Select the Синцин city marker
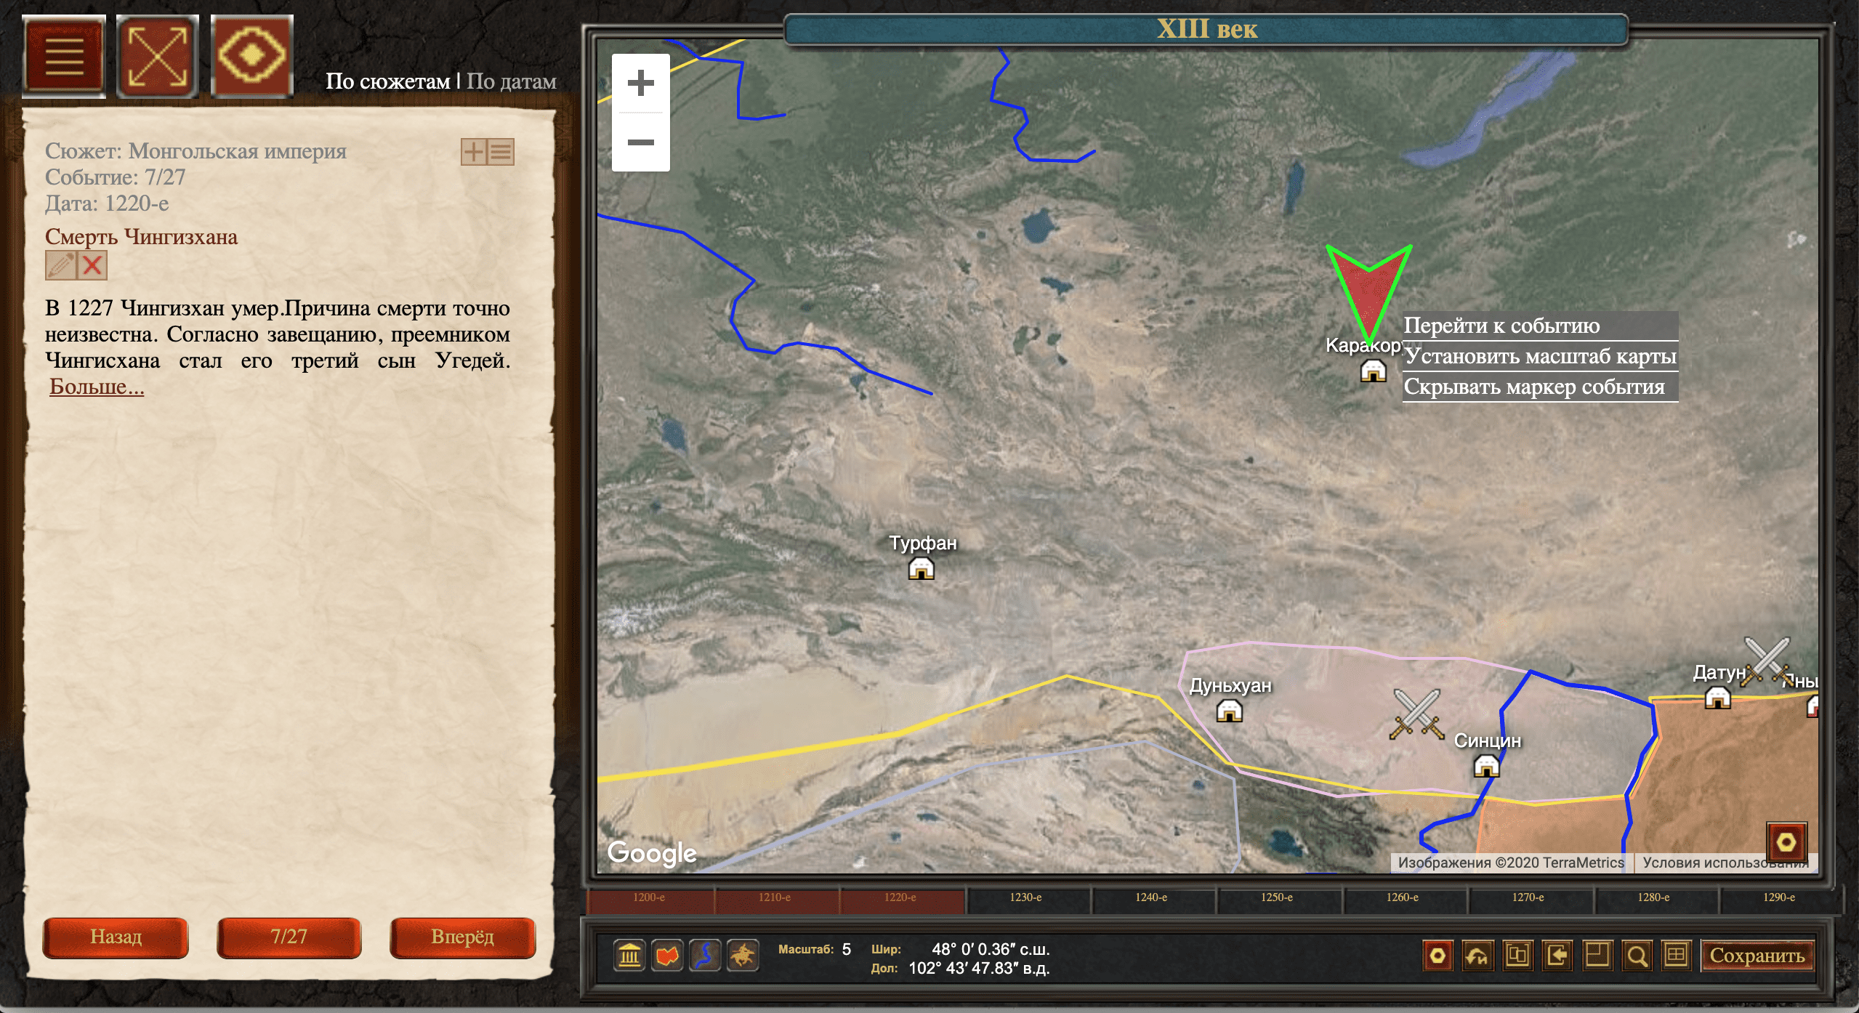 point(1486,766)
